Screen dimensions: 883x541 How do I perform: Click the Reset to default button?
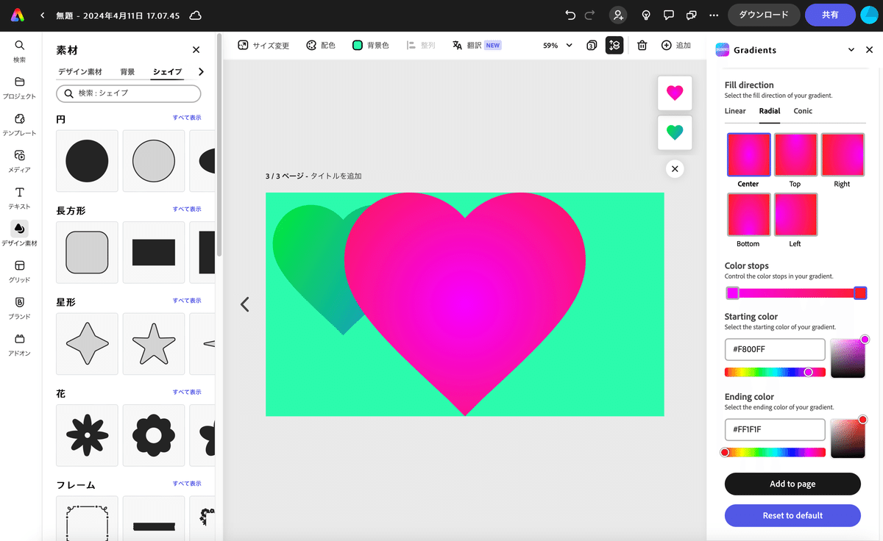click(x=792, y=515)
